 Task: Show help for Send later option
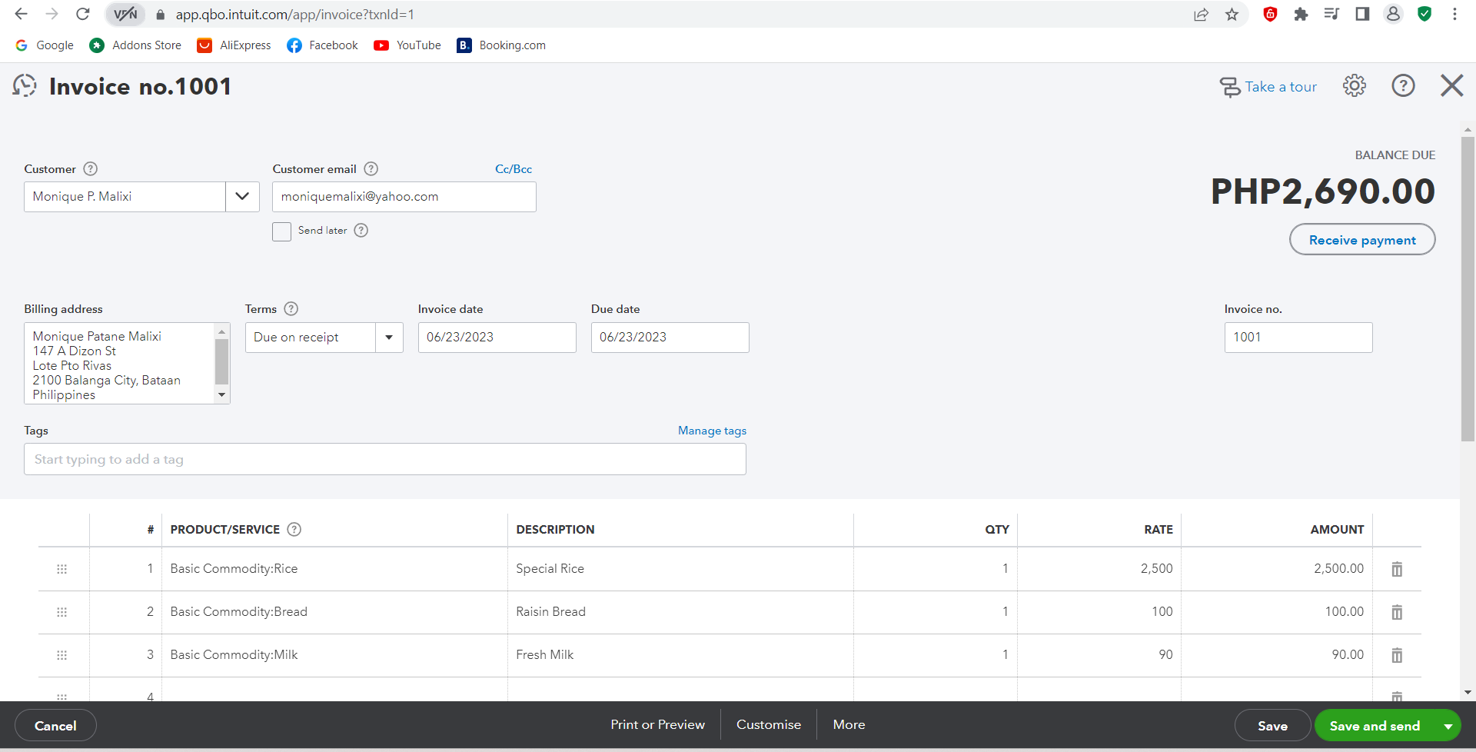[x=361, y=230]
